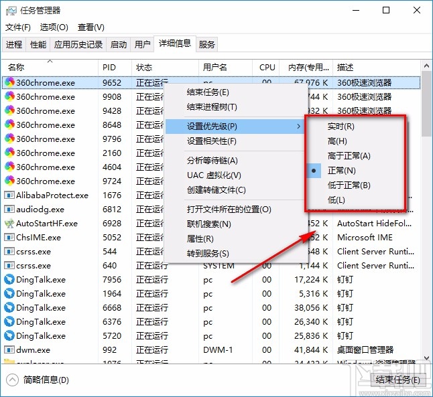Switch to the 性能 tab
Image resolution: width=433 pixels, height=397 pixels.
[x=38, y=44]
